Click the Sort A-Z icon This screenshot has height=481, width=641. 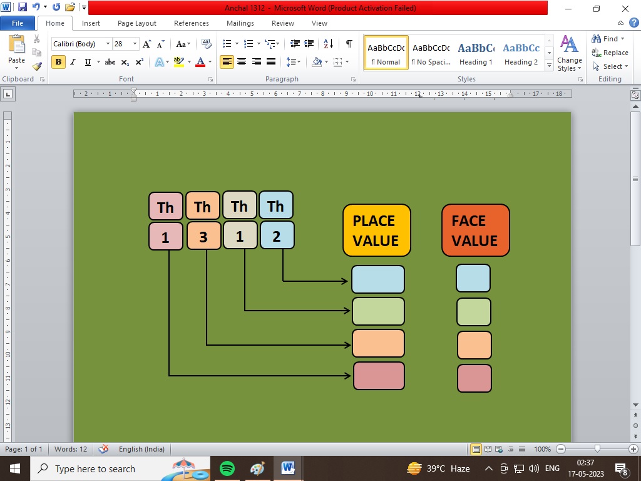[328, 44]
